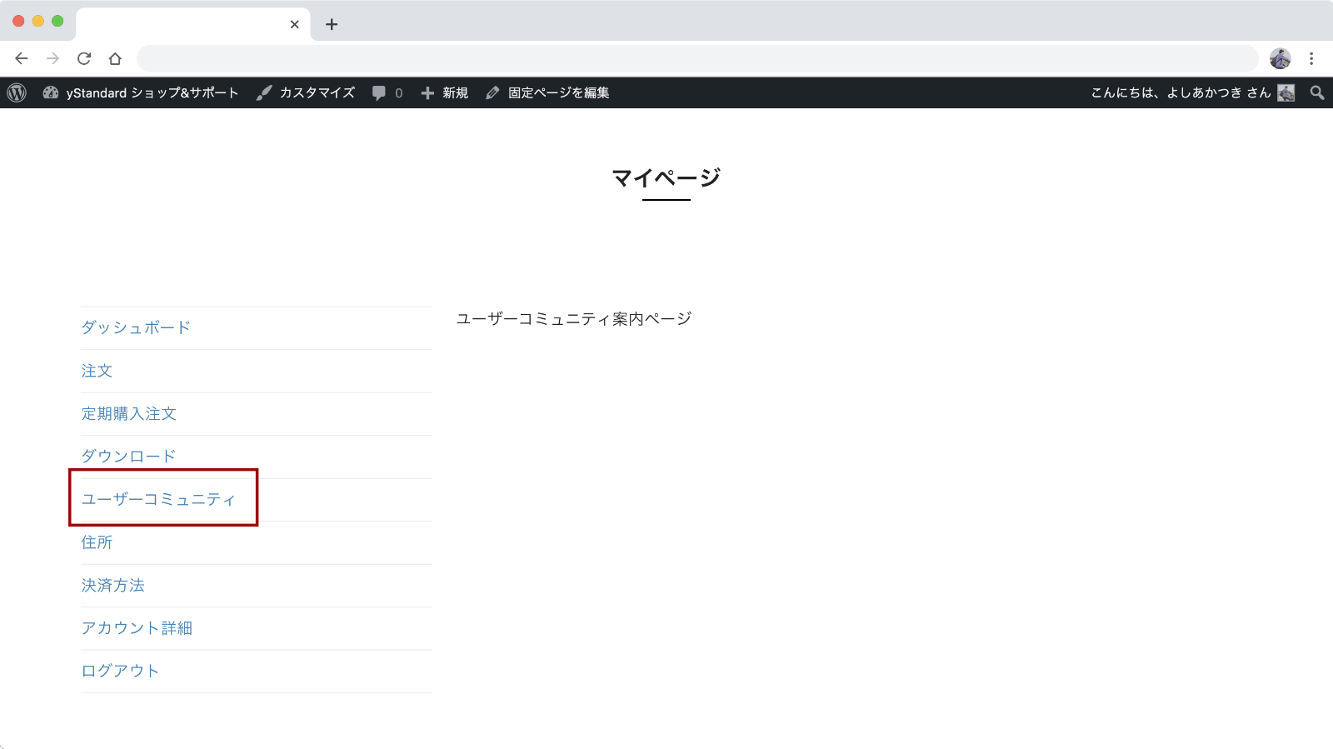Image resolution: width=1333 pixels, height=749 pixels.
Task: Open comments bubble showing 0
Action: 387,92
